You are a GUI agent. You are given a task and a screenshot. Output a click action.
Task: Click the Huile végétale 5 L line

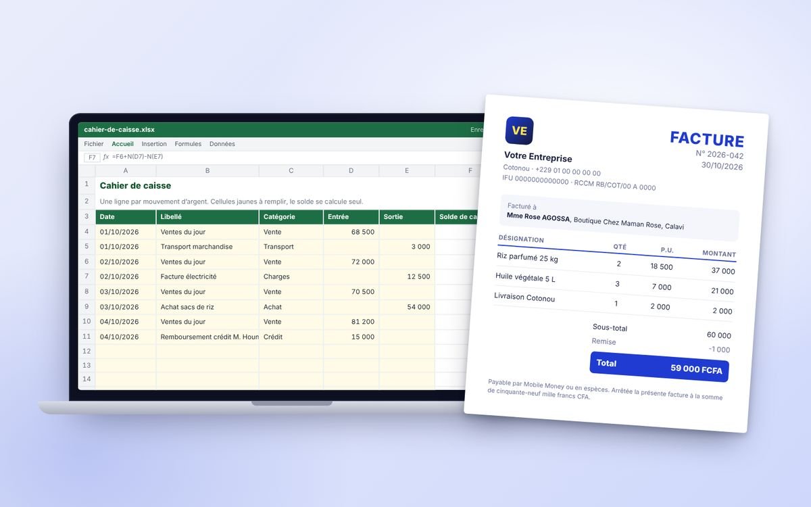coord(525,278)
